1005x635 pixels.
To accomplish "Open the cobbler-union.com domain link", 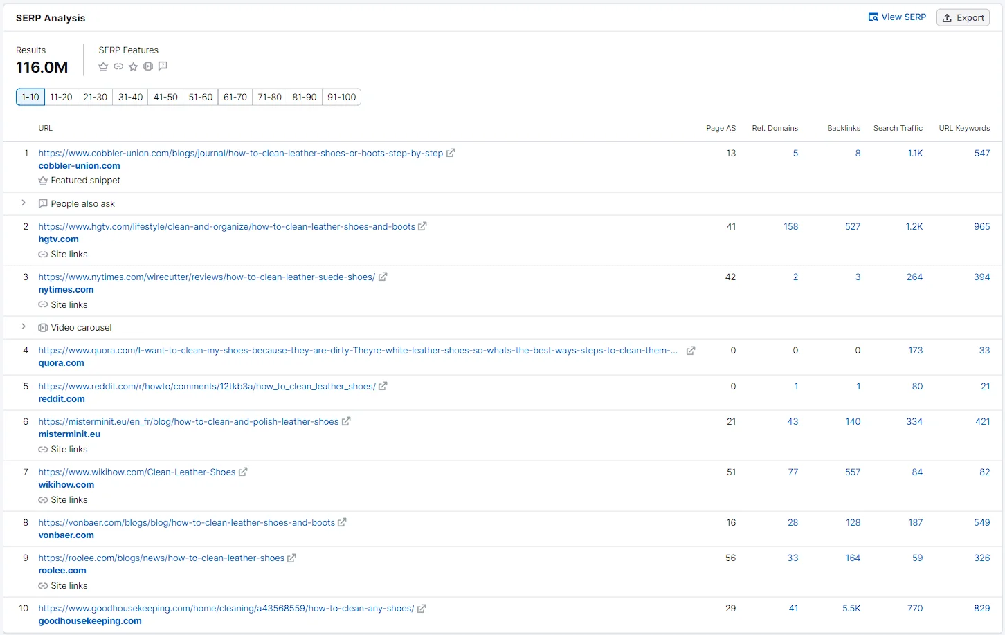I will point(79,166).
